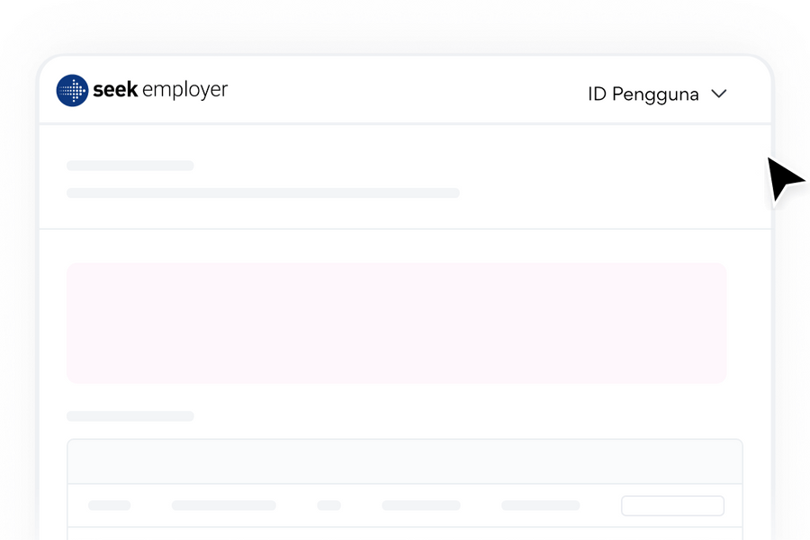Click the tiny third placeholder cell in row
Screen dimensions: 810x540
click(328, 506)
